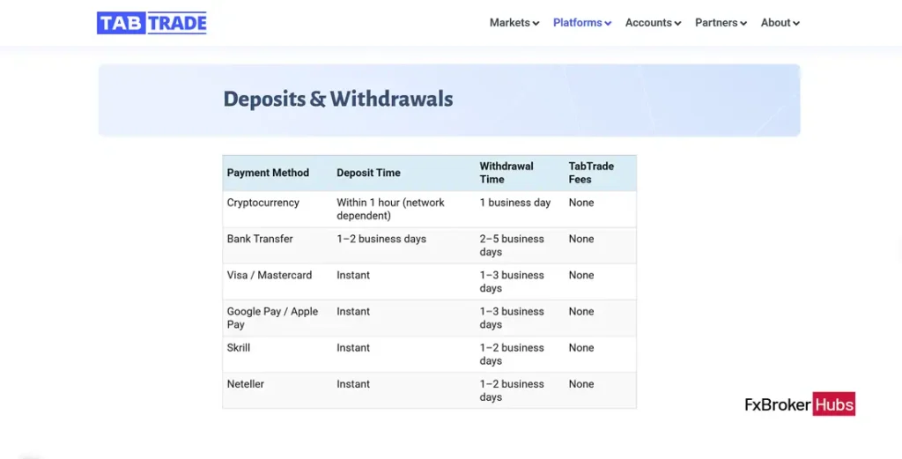The height and width of the screenshot is (459, 902).
Task: Select Cryptocurrency row fees None cell
Action: click(581, 203)
